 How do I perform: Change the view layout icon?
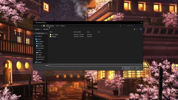(x=135, y=29)
